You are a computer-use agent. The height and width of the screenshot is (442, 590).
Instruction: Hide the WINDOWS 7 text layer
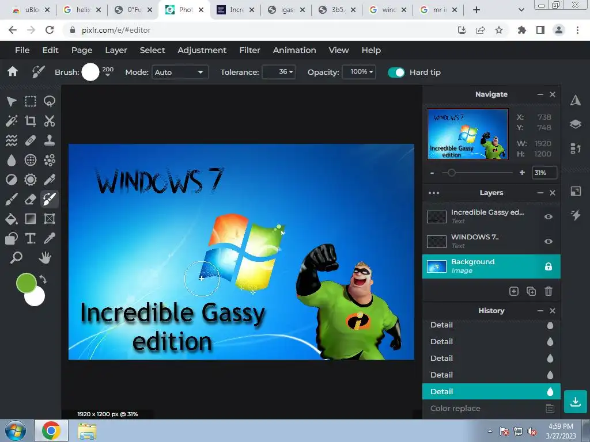[549, 241]
